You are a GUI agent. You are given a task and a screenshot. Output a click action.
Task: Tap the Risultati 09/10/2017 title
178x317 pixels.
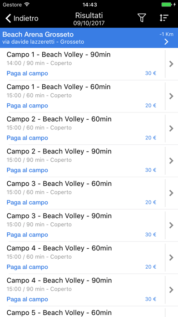pyautogui.click(x=89, y=19)
